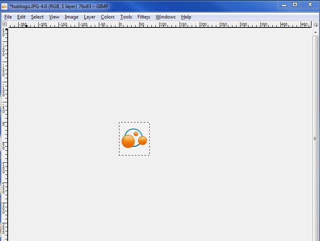Open the Help menu

click(186, 17)
